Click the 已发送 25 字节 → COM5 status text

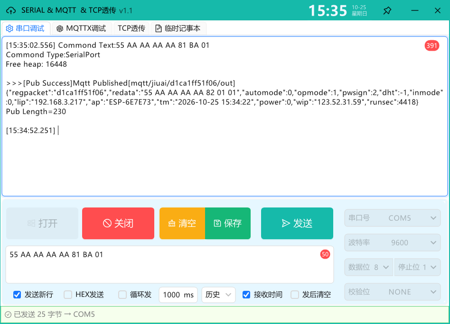click(54, 315)
